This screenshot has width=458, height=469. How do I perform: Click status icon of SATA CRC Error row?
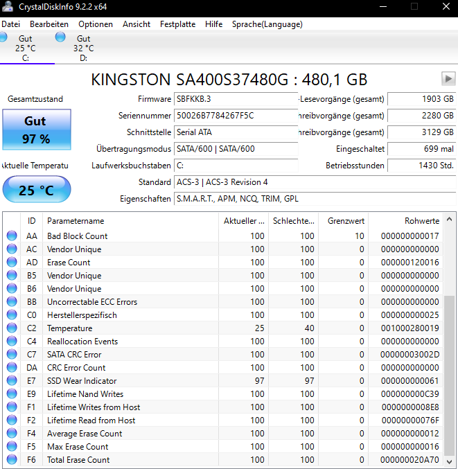point(12,354)
